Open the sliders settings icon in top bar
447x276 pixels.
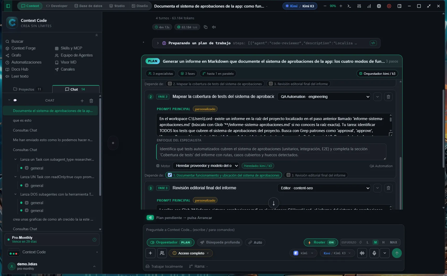pos(359,6)
